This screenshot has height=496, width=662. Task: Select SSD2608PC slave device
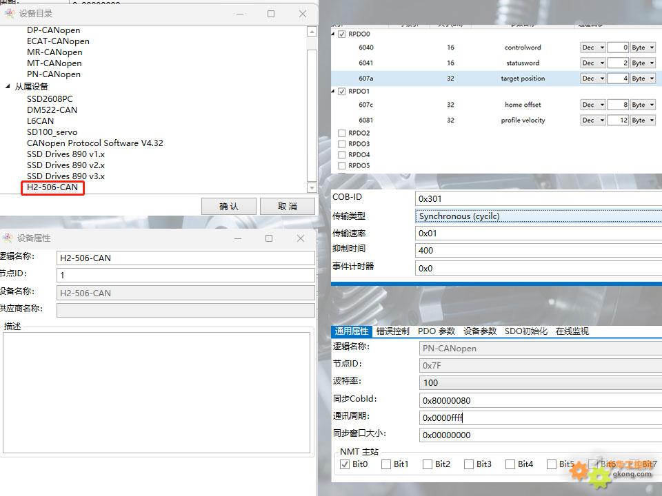[50, 99]
